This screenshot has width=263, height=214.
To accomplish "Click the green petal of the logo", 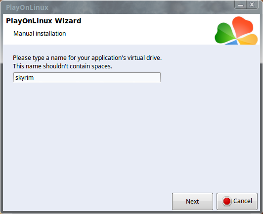I will click(225, 33).
